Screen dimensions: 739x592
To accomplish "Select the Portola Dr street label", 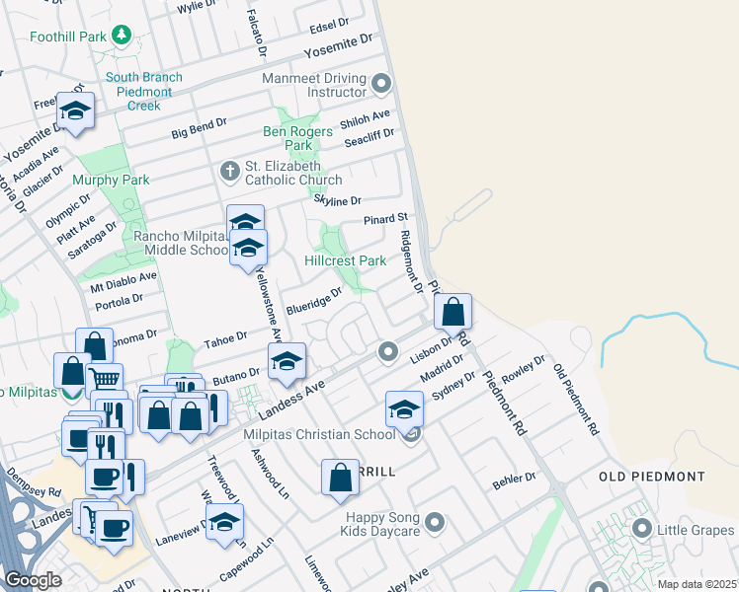I will (x=119, y=302).
